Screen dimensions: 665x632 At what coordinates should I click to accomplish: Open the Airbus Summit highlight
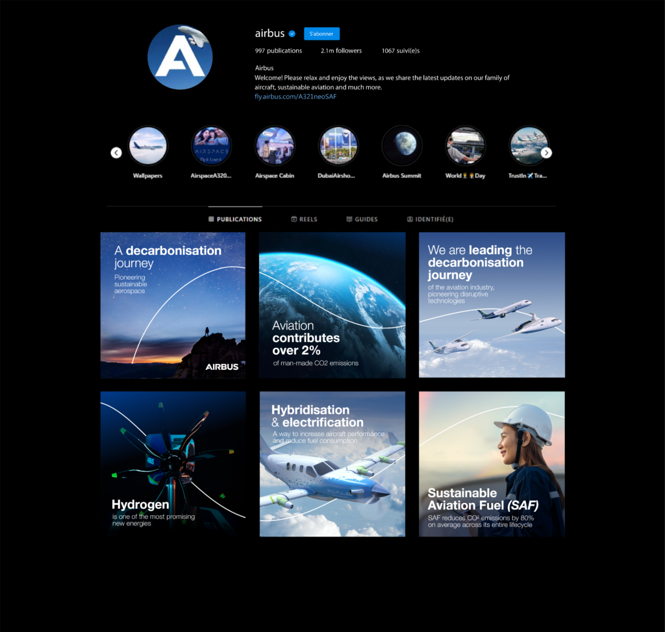click(x=401, y=146)
